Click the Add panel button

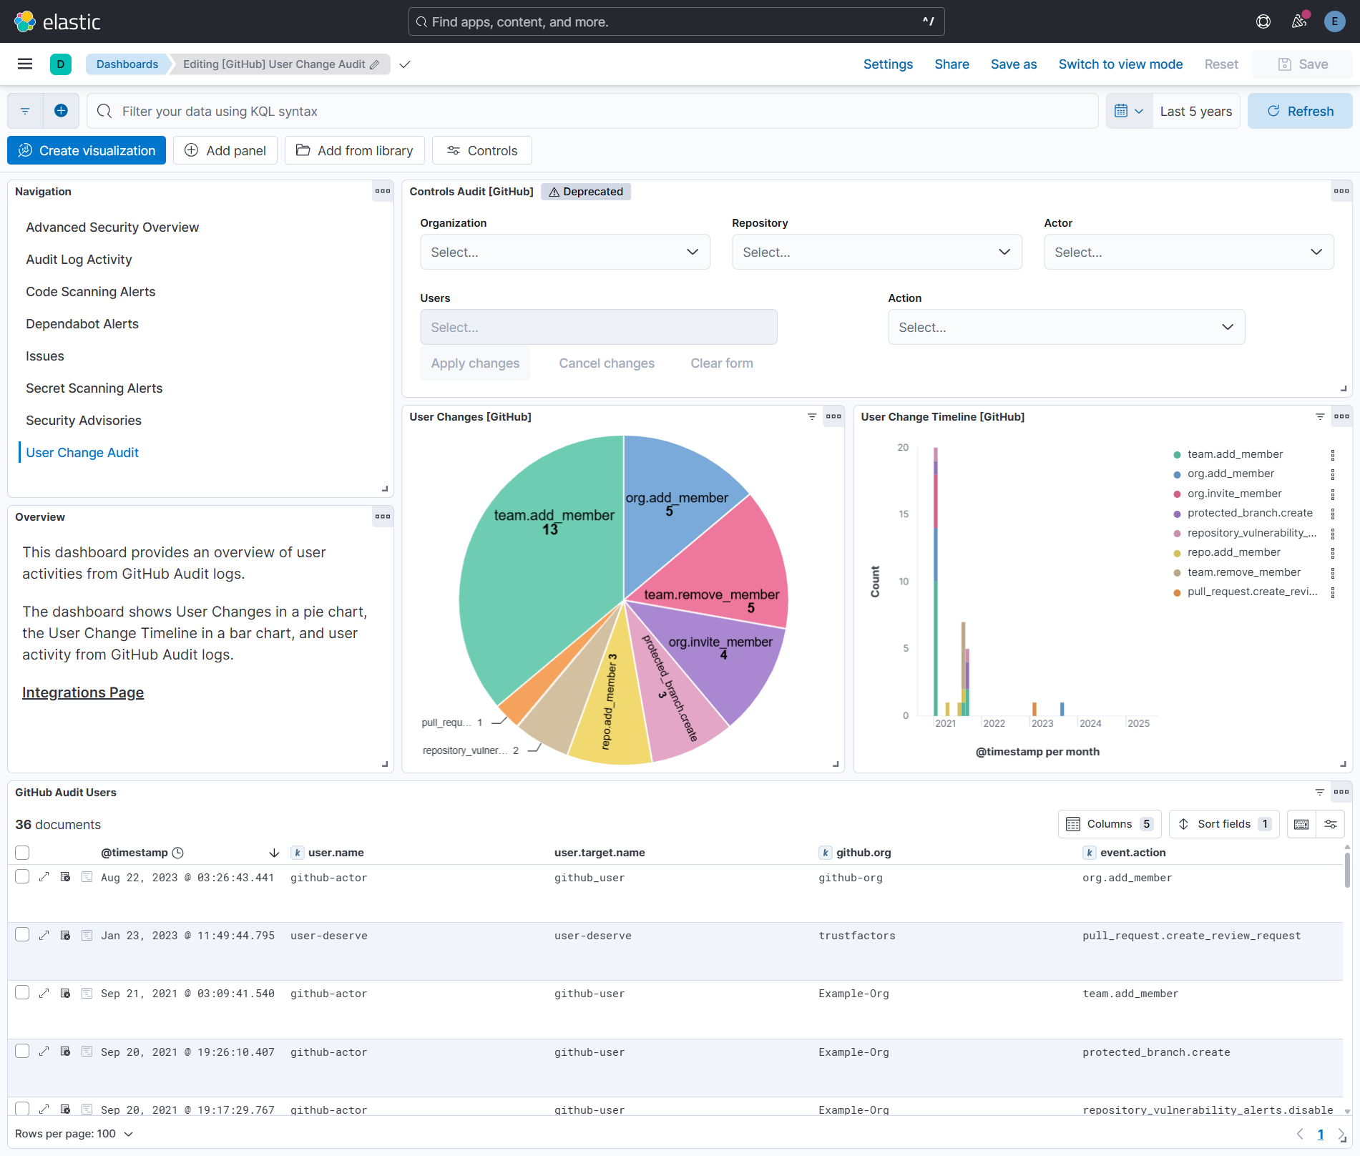pos(225,150)
